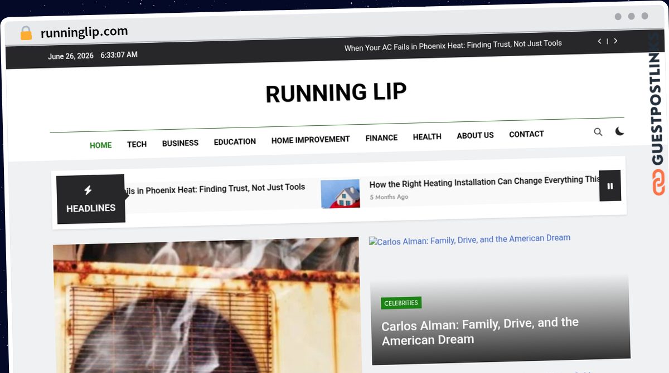Screen dimensions: 669x373
Task: Open ticker headline ending Not Just Tools
Action: [x=215, y=189]
